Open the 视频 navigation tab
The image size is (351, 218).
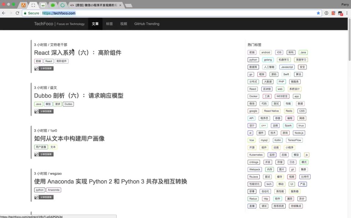[x=124, y=24]
